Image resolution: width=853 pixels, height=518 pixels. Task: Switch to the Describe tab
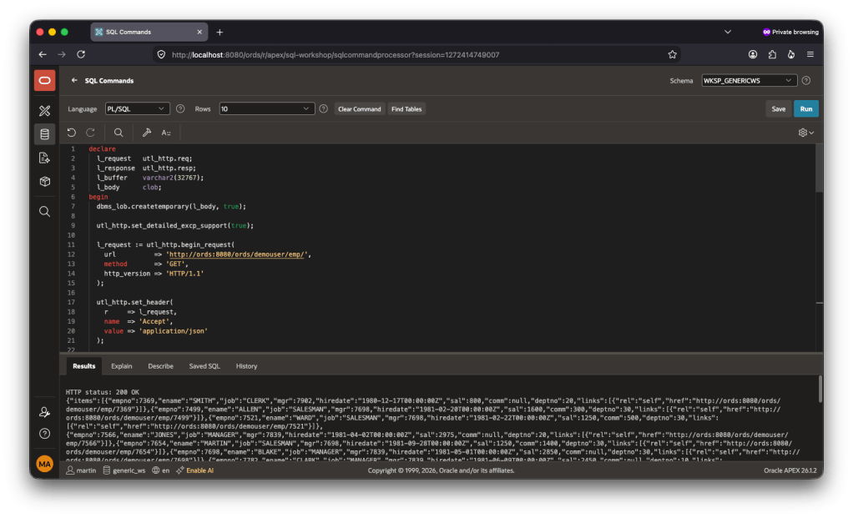[160, 366]
